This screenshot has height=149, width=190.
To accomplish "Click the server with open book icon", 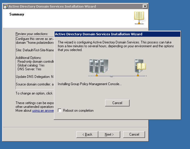I will click(140, 66).
